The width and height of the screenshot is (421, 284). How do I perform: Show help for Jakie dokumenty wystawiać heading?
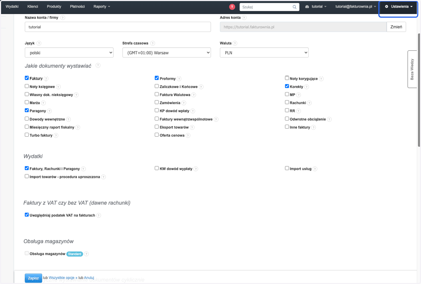click(98, 65)
